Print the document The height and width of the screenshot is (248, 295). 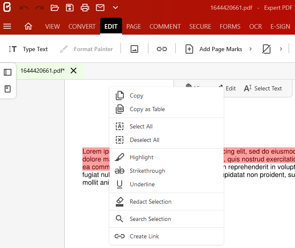[85, 8]
